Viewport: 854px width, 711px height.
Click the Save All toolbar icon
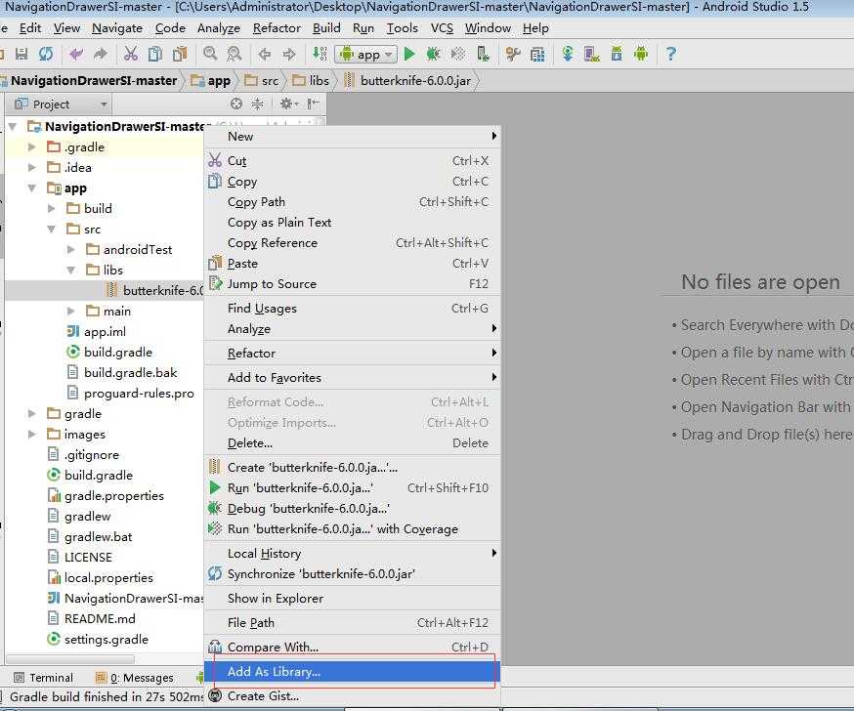click(21, 54)
